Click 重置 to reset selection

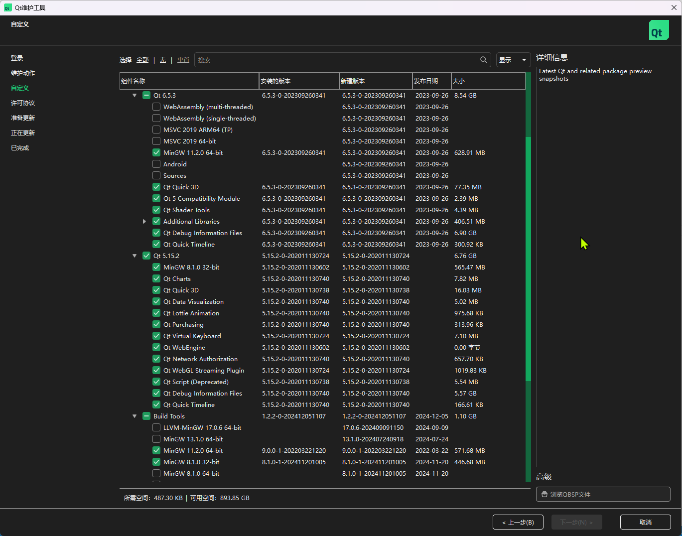pos(183,60)
